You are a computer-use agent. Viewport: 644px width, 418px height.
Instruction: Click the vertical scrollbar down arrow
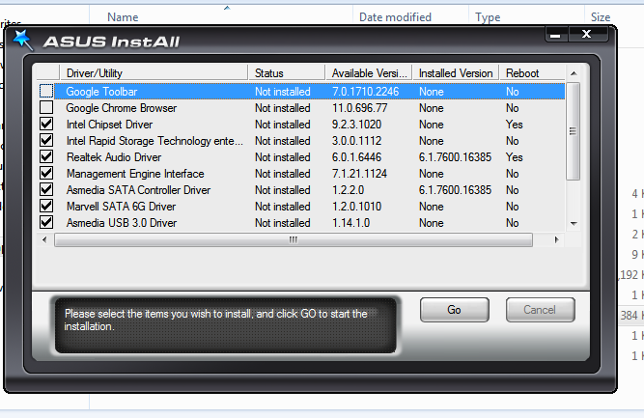point(574,224)
